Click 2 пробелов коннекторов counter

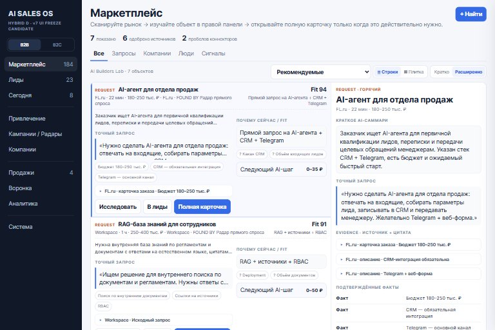(x=209, y=39)
